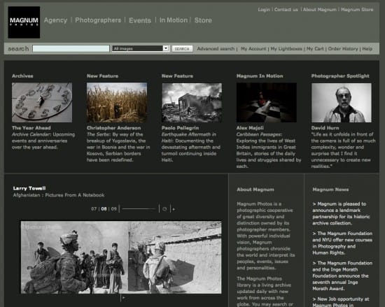The width and height of the screenshot is (385, 307).
Task: Click the Login link
Action: [264, 10]
